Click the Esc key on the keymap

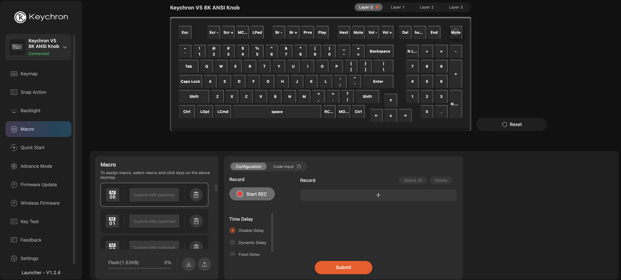pyautogui.click(x=185, y=32)
